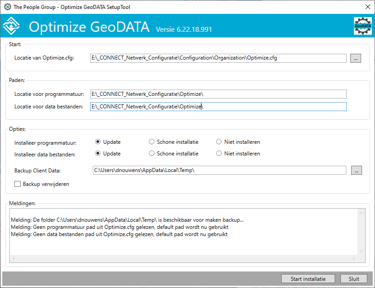This screenshot has width=375, height=288.
Task: Click the Optimize diamond logo in banner
Action: (x=11, y=26)
